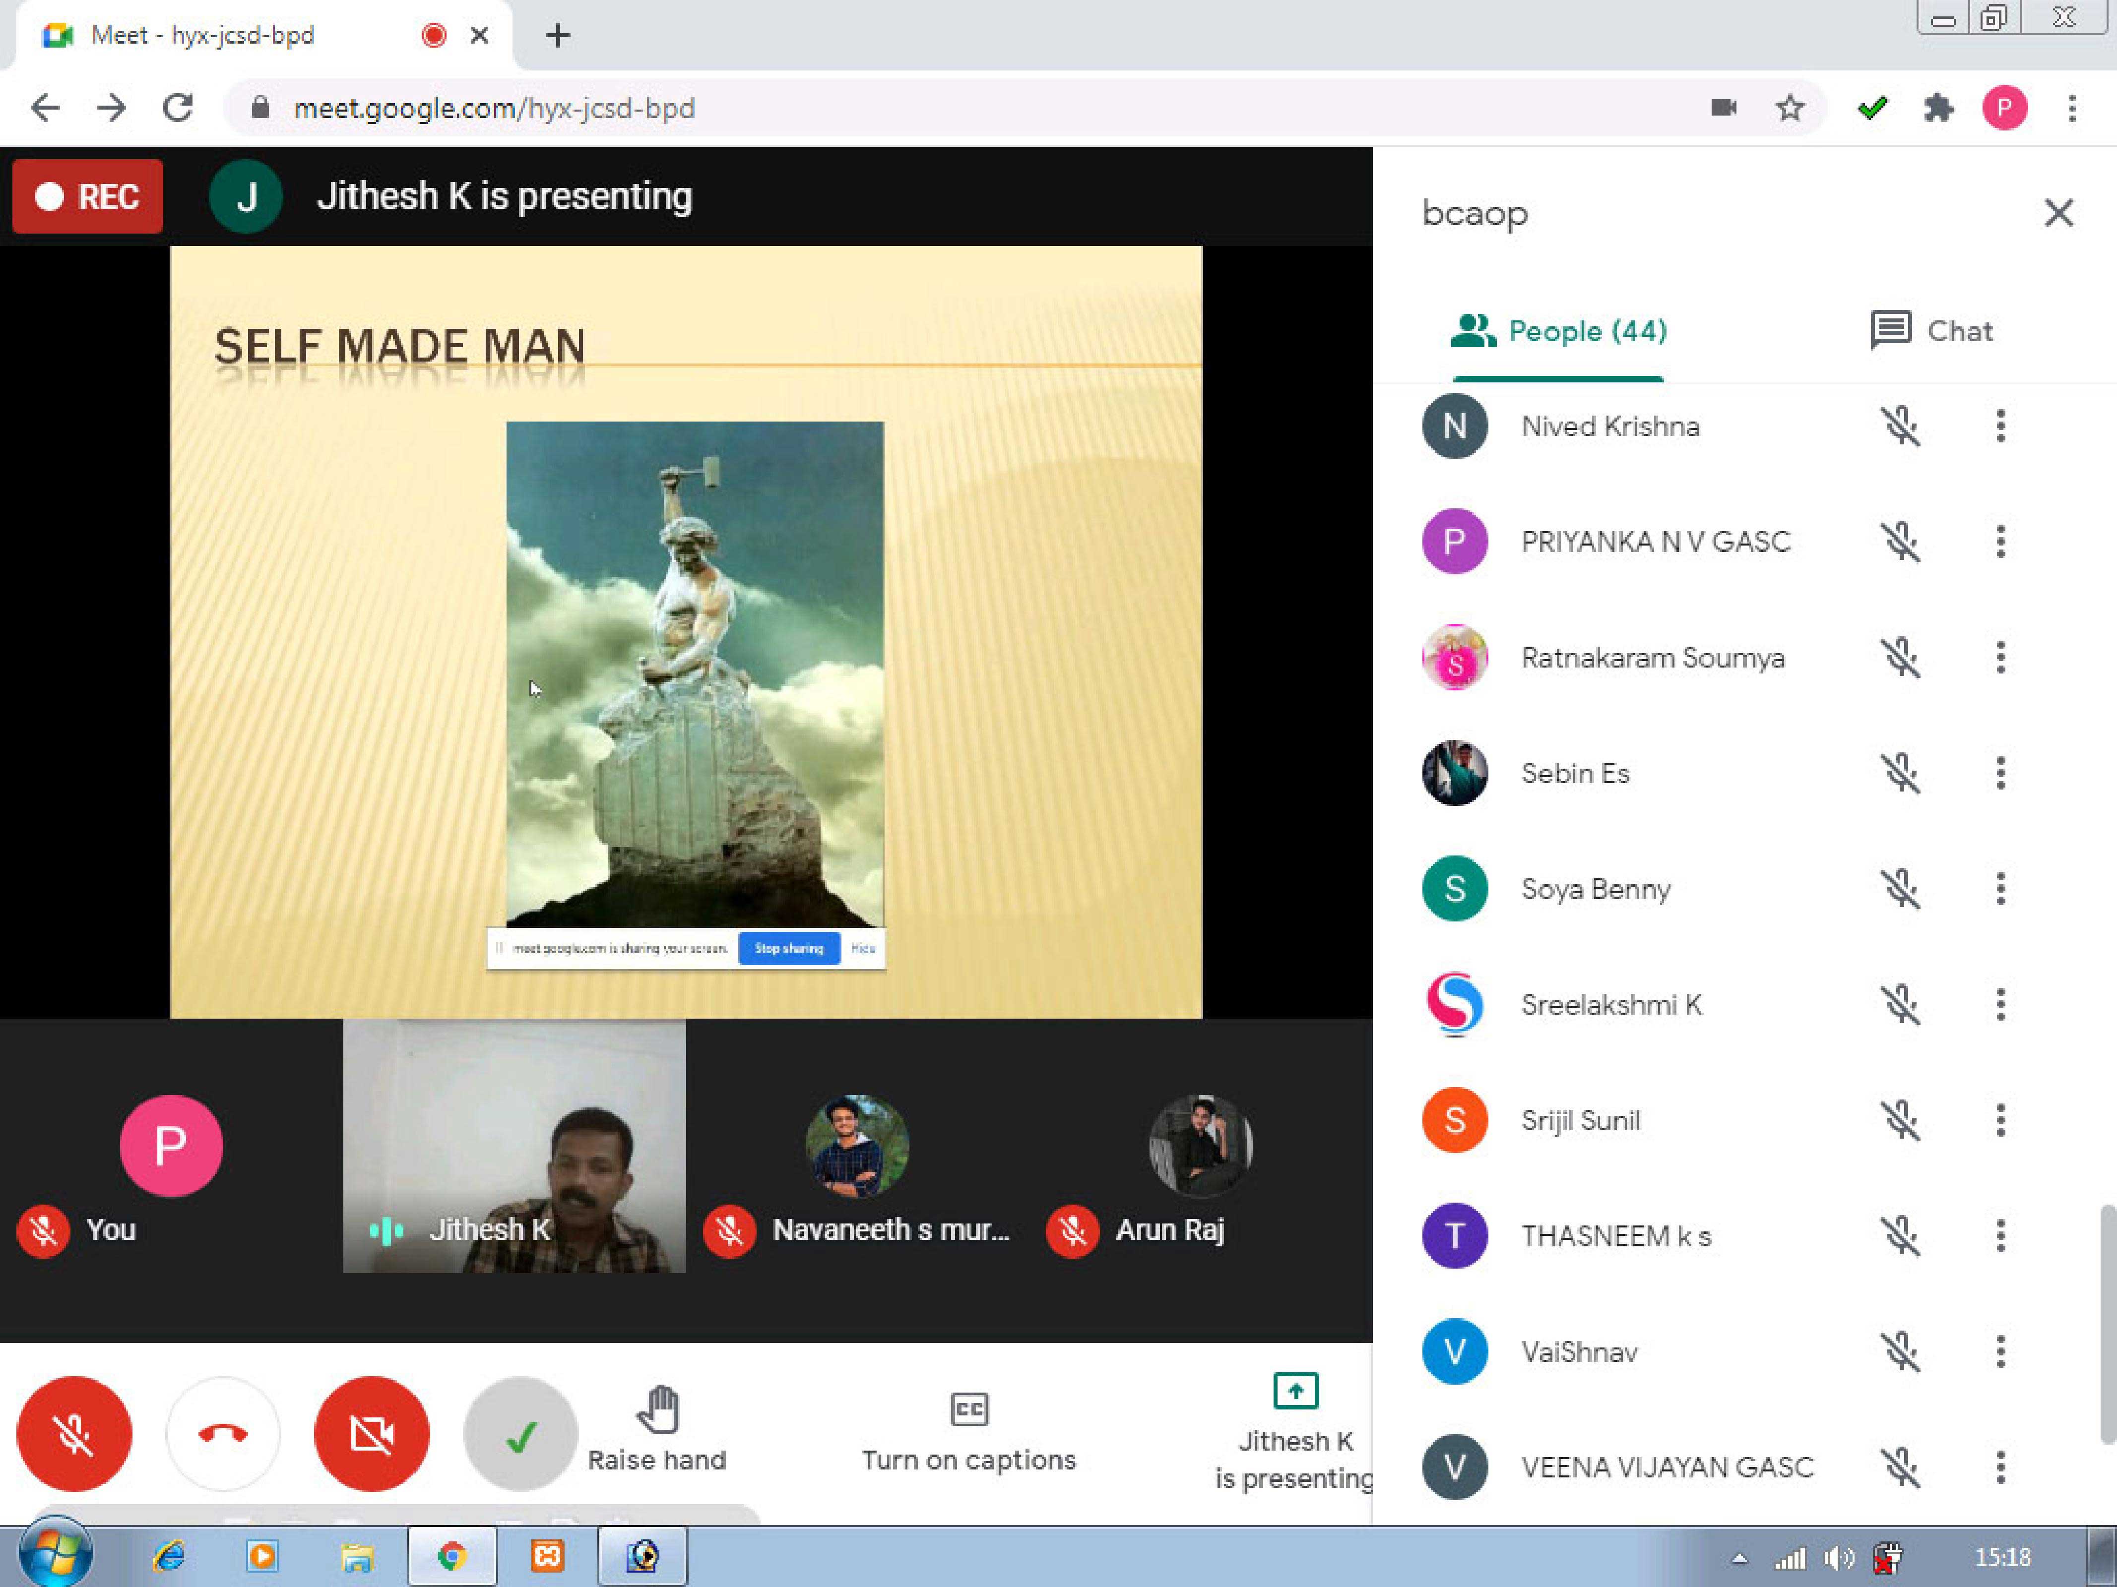2117x1587 pixels.
Task: Mute microphone of Sebin Es
Action: click(x=1901, y=774)
